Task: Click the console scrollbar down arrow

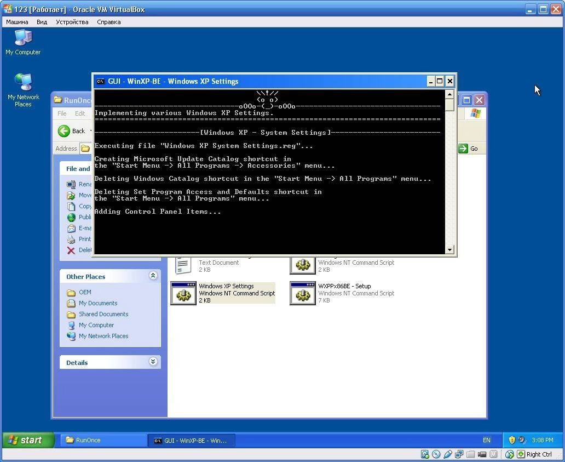Action: (449, 249)
